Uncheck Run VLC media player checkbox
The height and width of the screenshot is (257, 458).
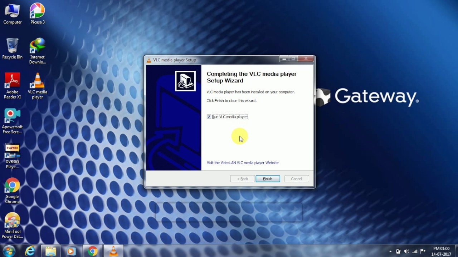tap(209, 117)
